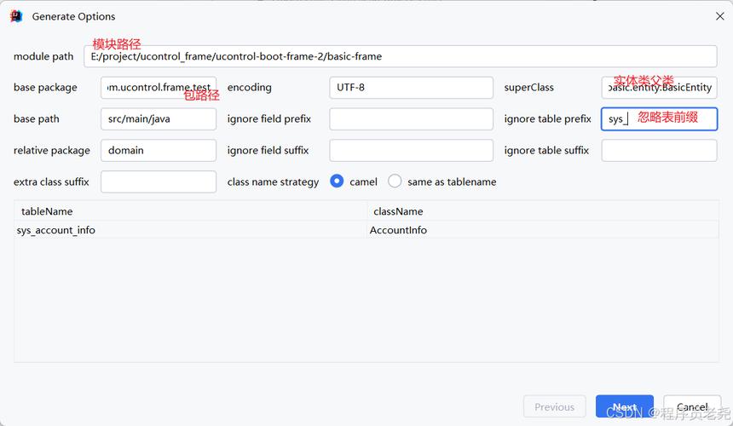Focus the relative package field domain
The width and height of the screenshot is (733, 426).
(159, 151)
